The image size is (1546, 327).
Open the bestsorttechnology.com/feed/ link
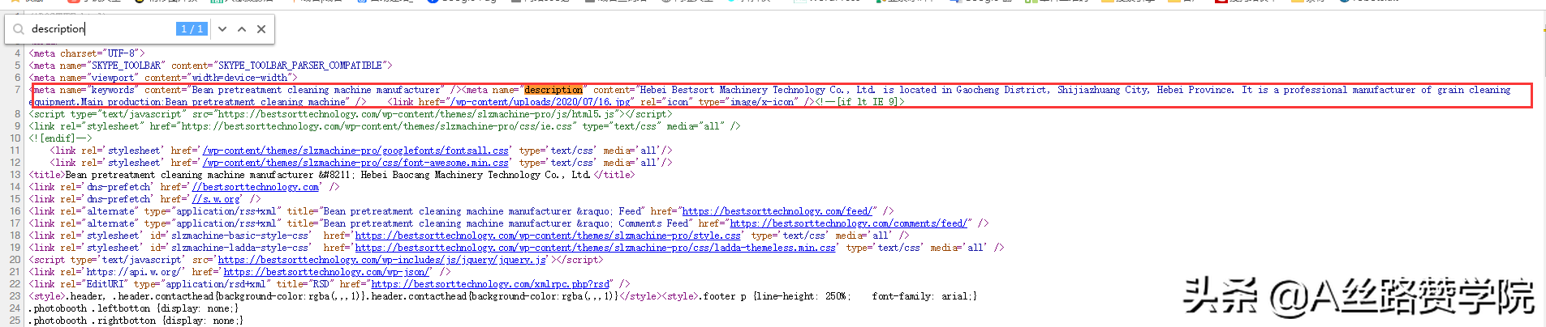click(777, 211)
